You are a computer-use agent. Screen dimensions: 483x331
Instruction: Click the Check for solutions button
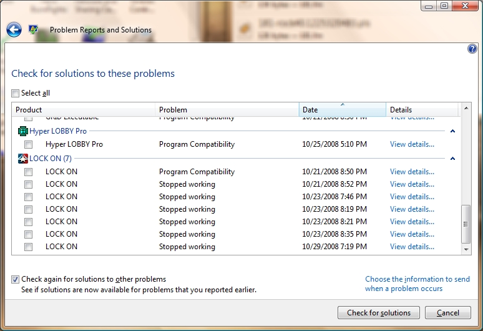(x=379, y=313)
